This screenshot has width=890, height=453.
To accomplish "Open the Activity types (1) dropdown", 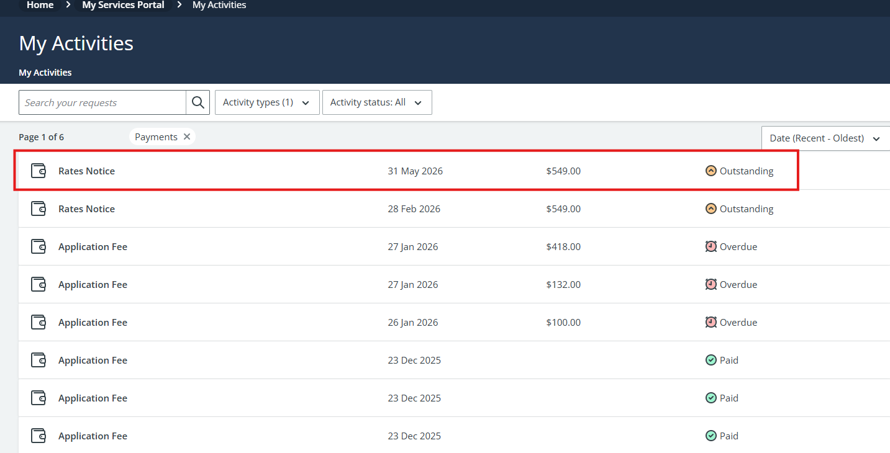I will 266,102.
